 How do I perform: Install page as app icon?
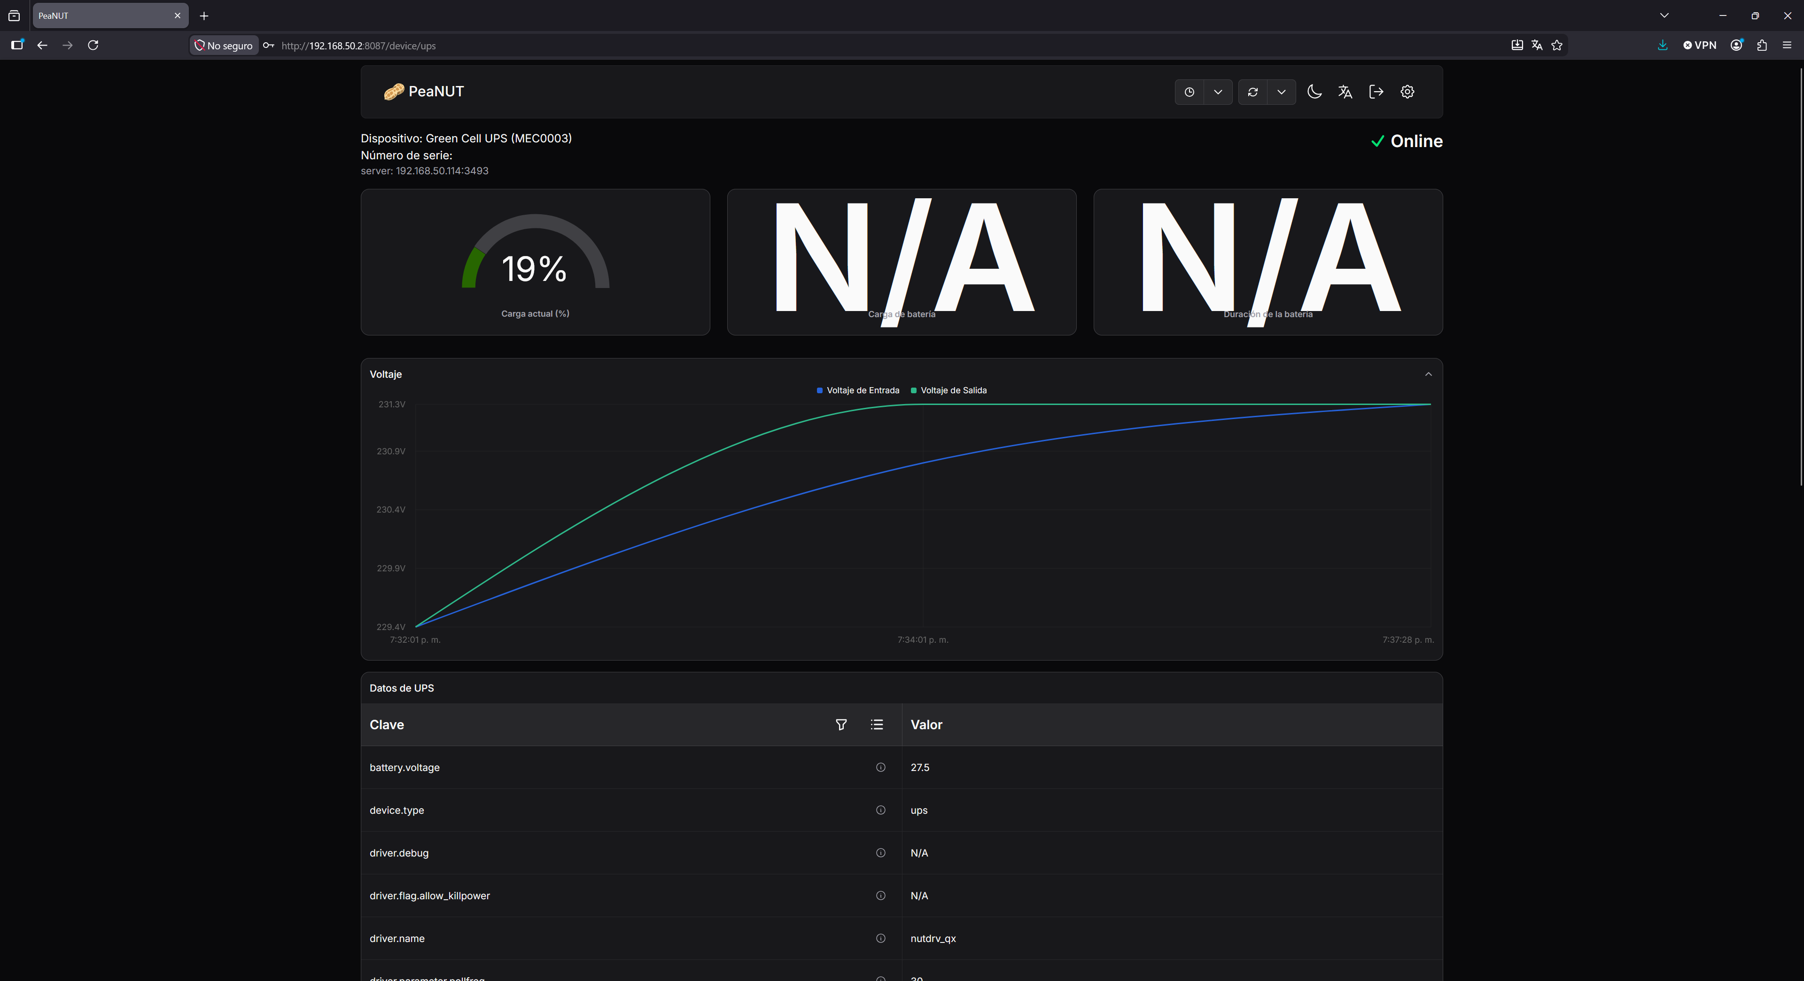(x=1517, y=46)
